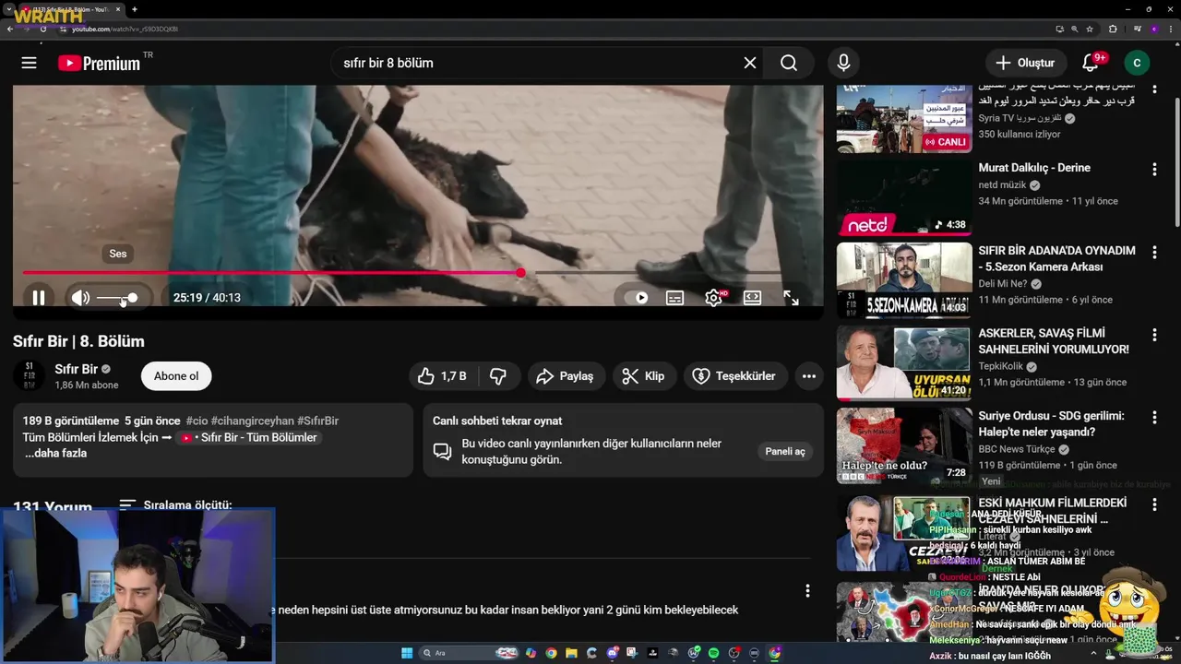Click the netd müzik channel name

tap(1002, 185)
